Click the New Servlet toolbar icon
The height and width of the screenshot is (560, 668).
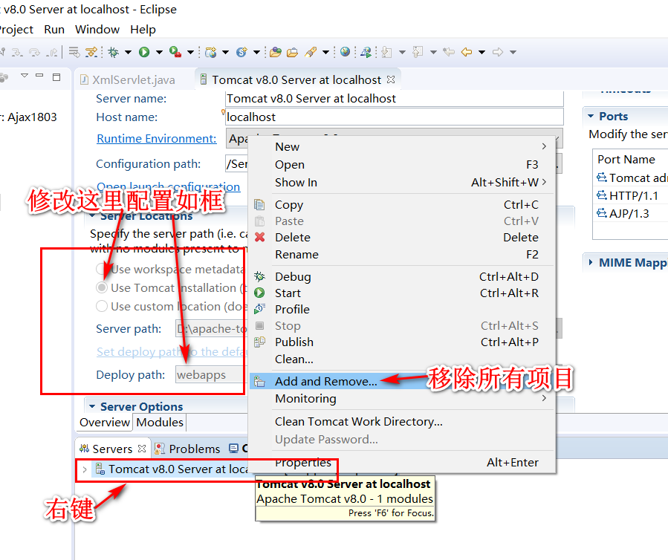[x=241, y=53]
